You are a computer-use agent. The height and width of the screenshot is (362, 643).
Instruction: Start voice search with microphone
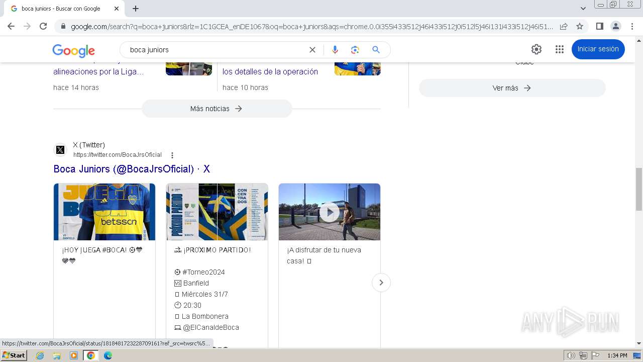coord(335,50)
